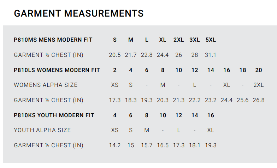Click the womens size 20 column header

[259, 70]
